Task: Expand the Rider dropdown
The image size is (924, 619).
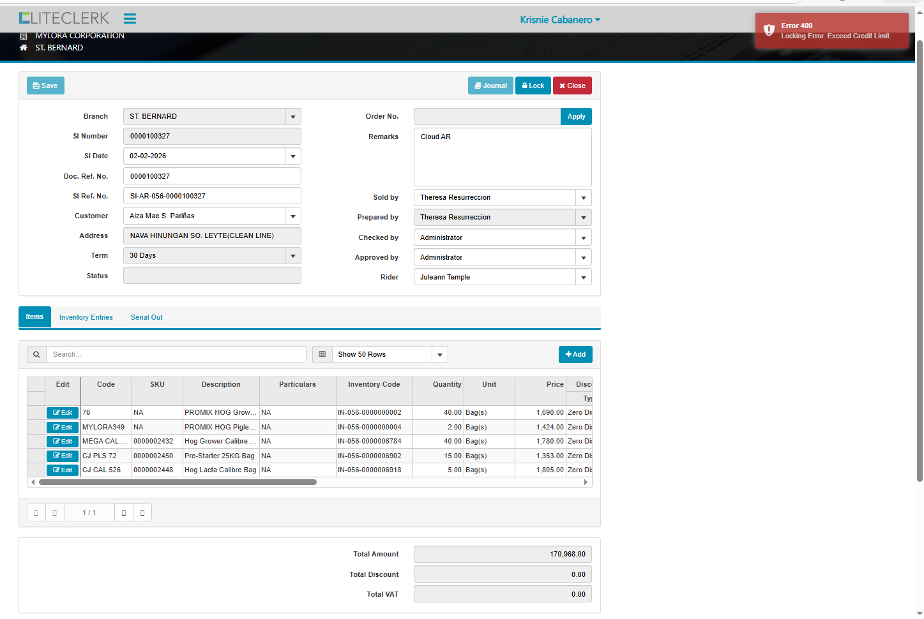Action: click(583, 278)
